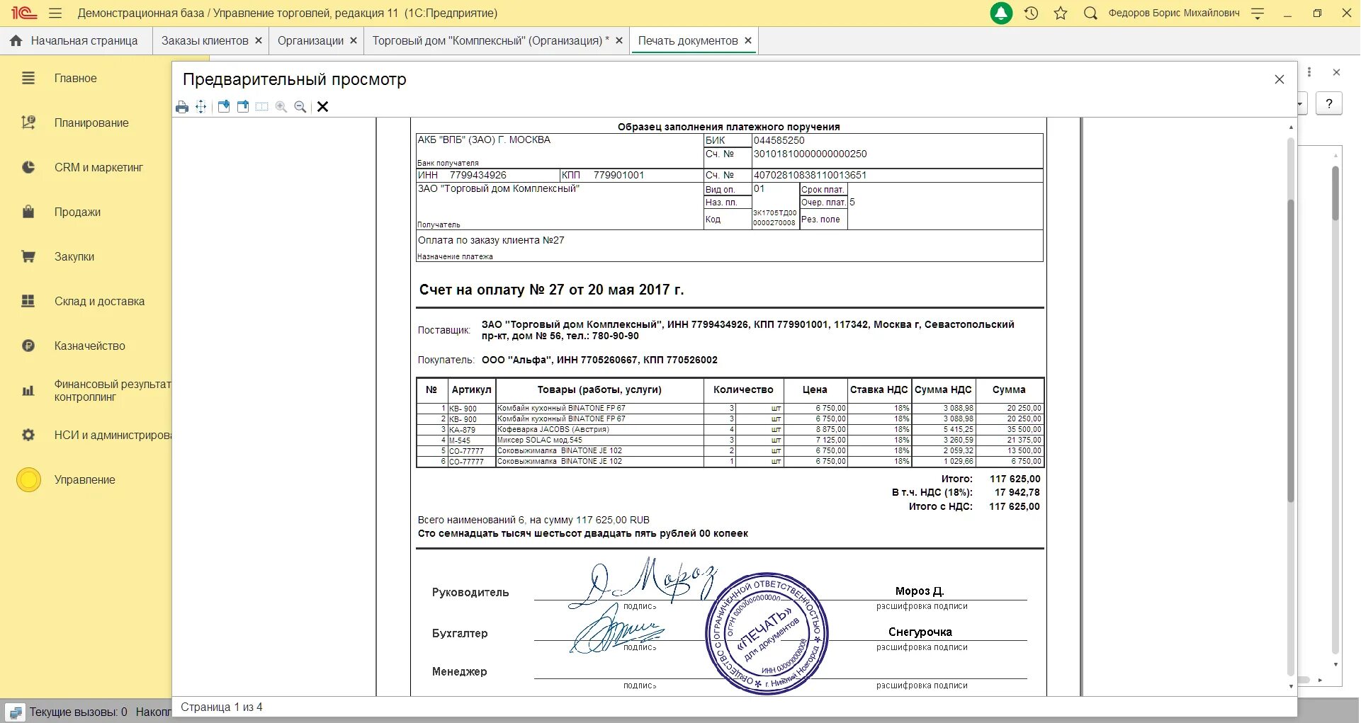Open CRM и маркетинг section

point(98,168)
